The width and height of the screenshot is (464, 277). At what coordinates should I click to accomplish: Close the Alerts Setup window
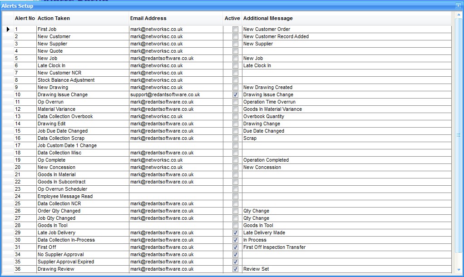[x=458, y=6]
